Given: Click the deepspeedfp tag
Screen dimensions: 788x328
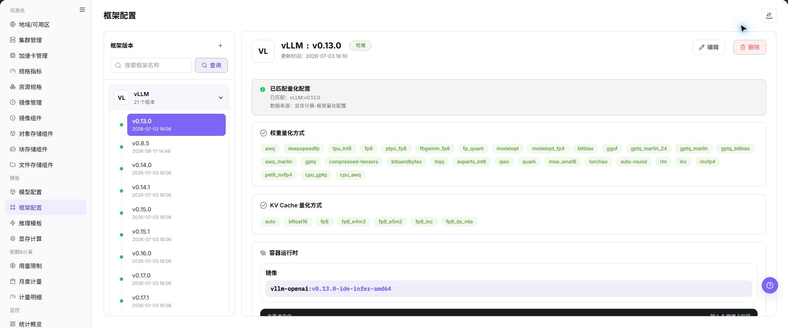Looking at the screenshot, I should click(304, 149).
